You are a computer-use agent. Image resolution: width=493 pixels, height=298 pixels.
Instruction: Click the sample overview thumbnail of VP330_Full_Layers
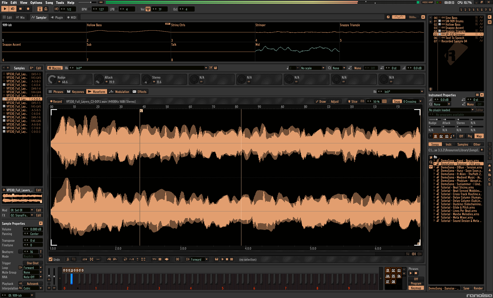tap(22, 198)
